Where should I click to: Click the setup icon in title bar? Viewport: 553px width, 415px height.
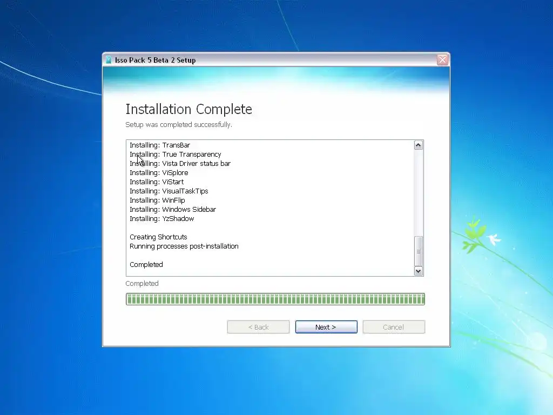109,60
